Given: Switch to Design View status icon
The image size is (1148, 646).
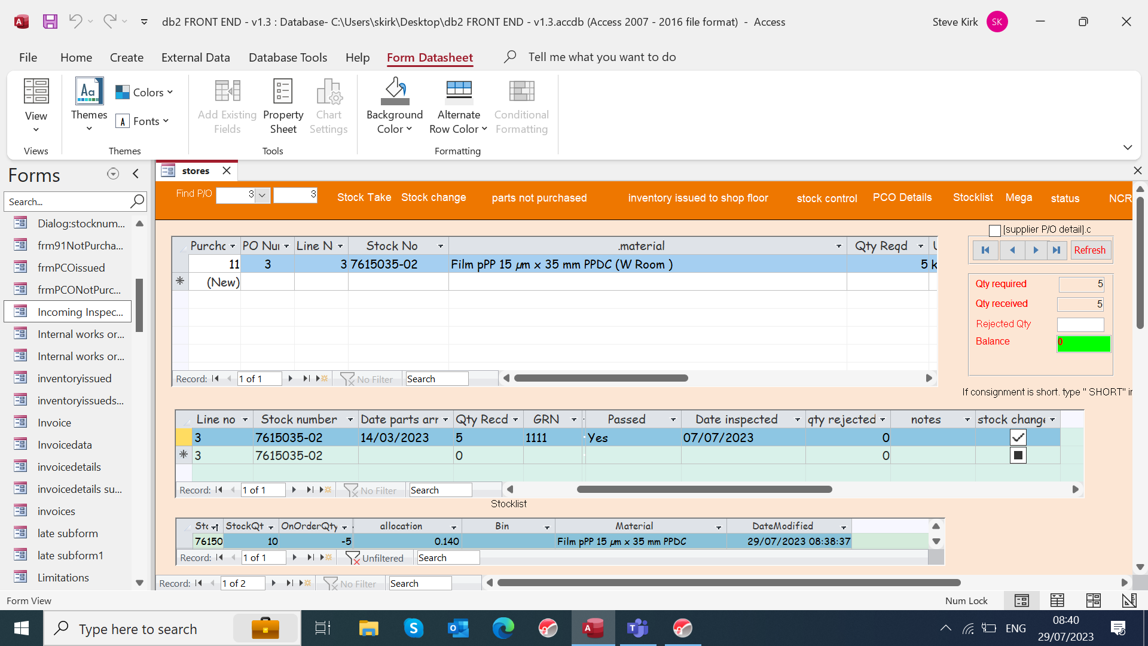Looking at the screenshot, I should pyautogui.click(x=1129, y=601).
